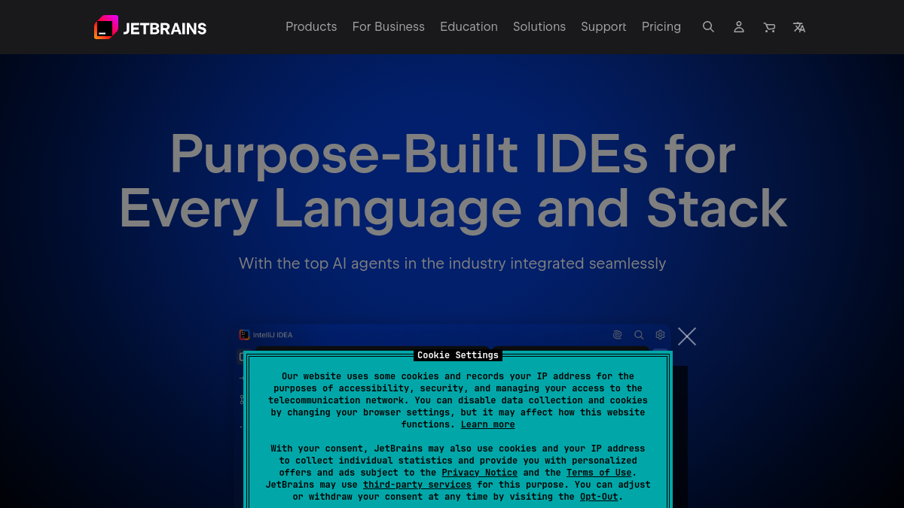This screenshot has height=508, width=904.
Task: Click the "With the top AI agents" subtitle
Action: [453, 263]
